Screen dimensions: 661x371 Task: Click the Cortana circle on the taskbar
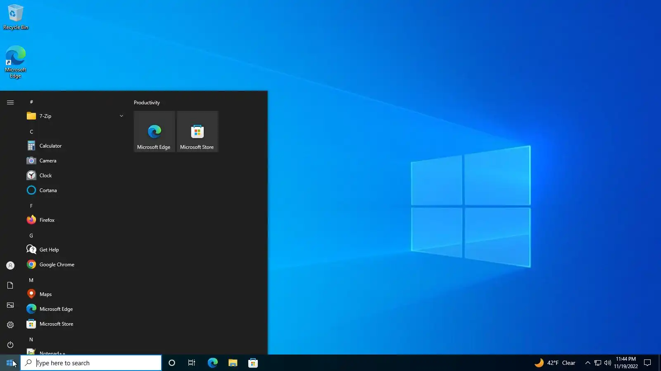pyautogui.click(x=172, y=363)
